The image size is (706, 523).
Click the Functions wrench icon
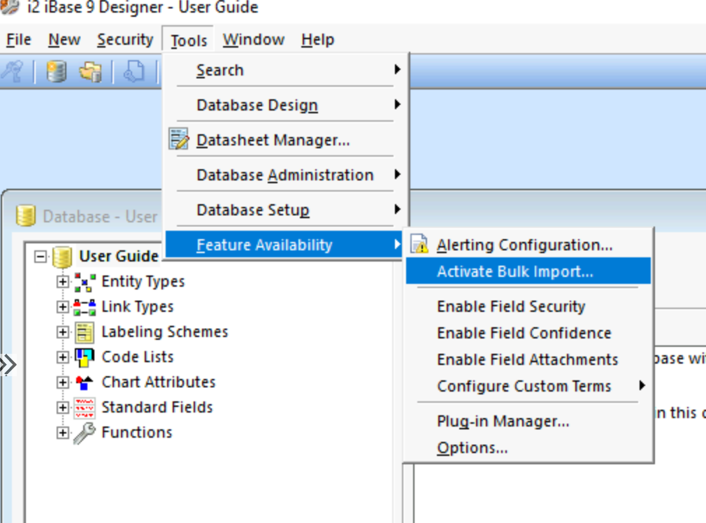pos(85,433)
